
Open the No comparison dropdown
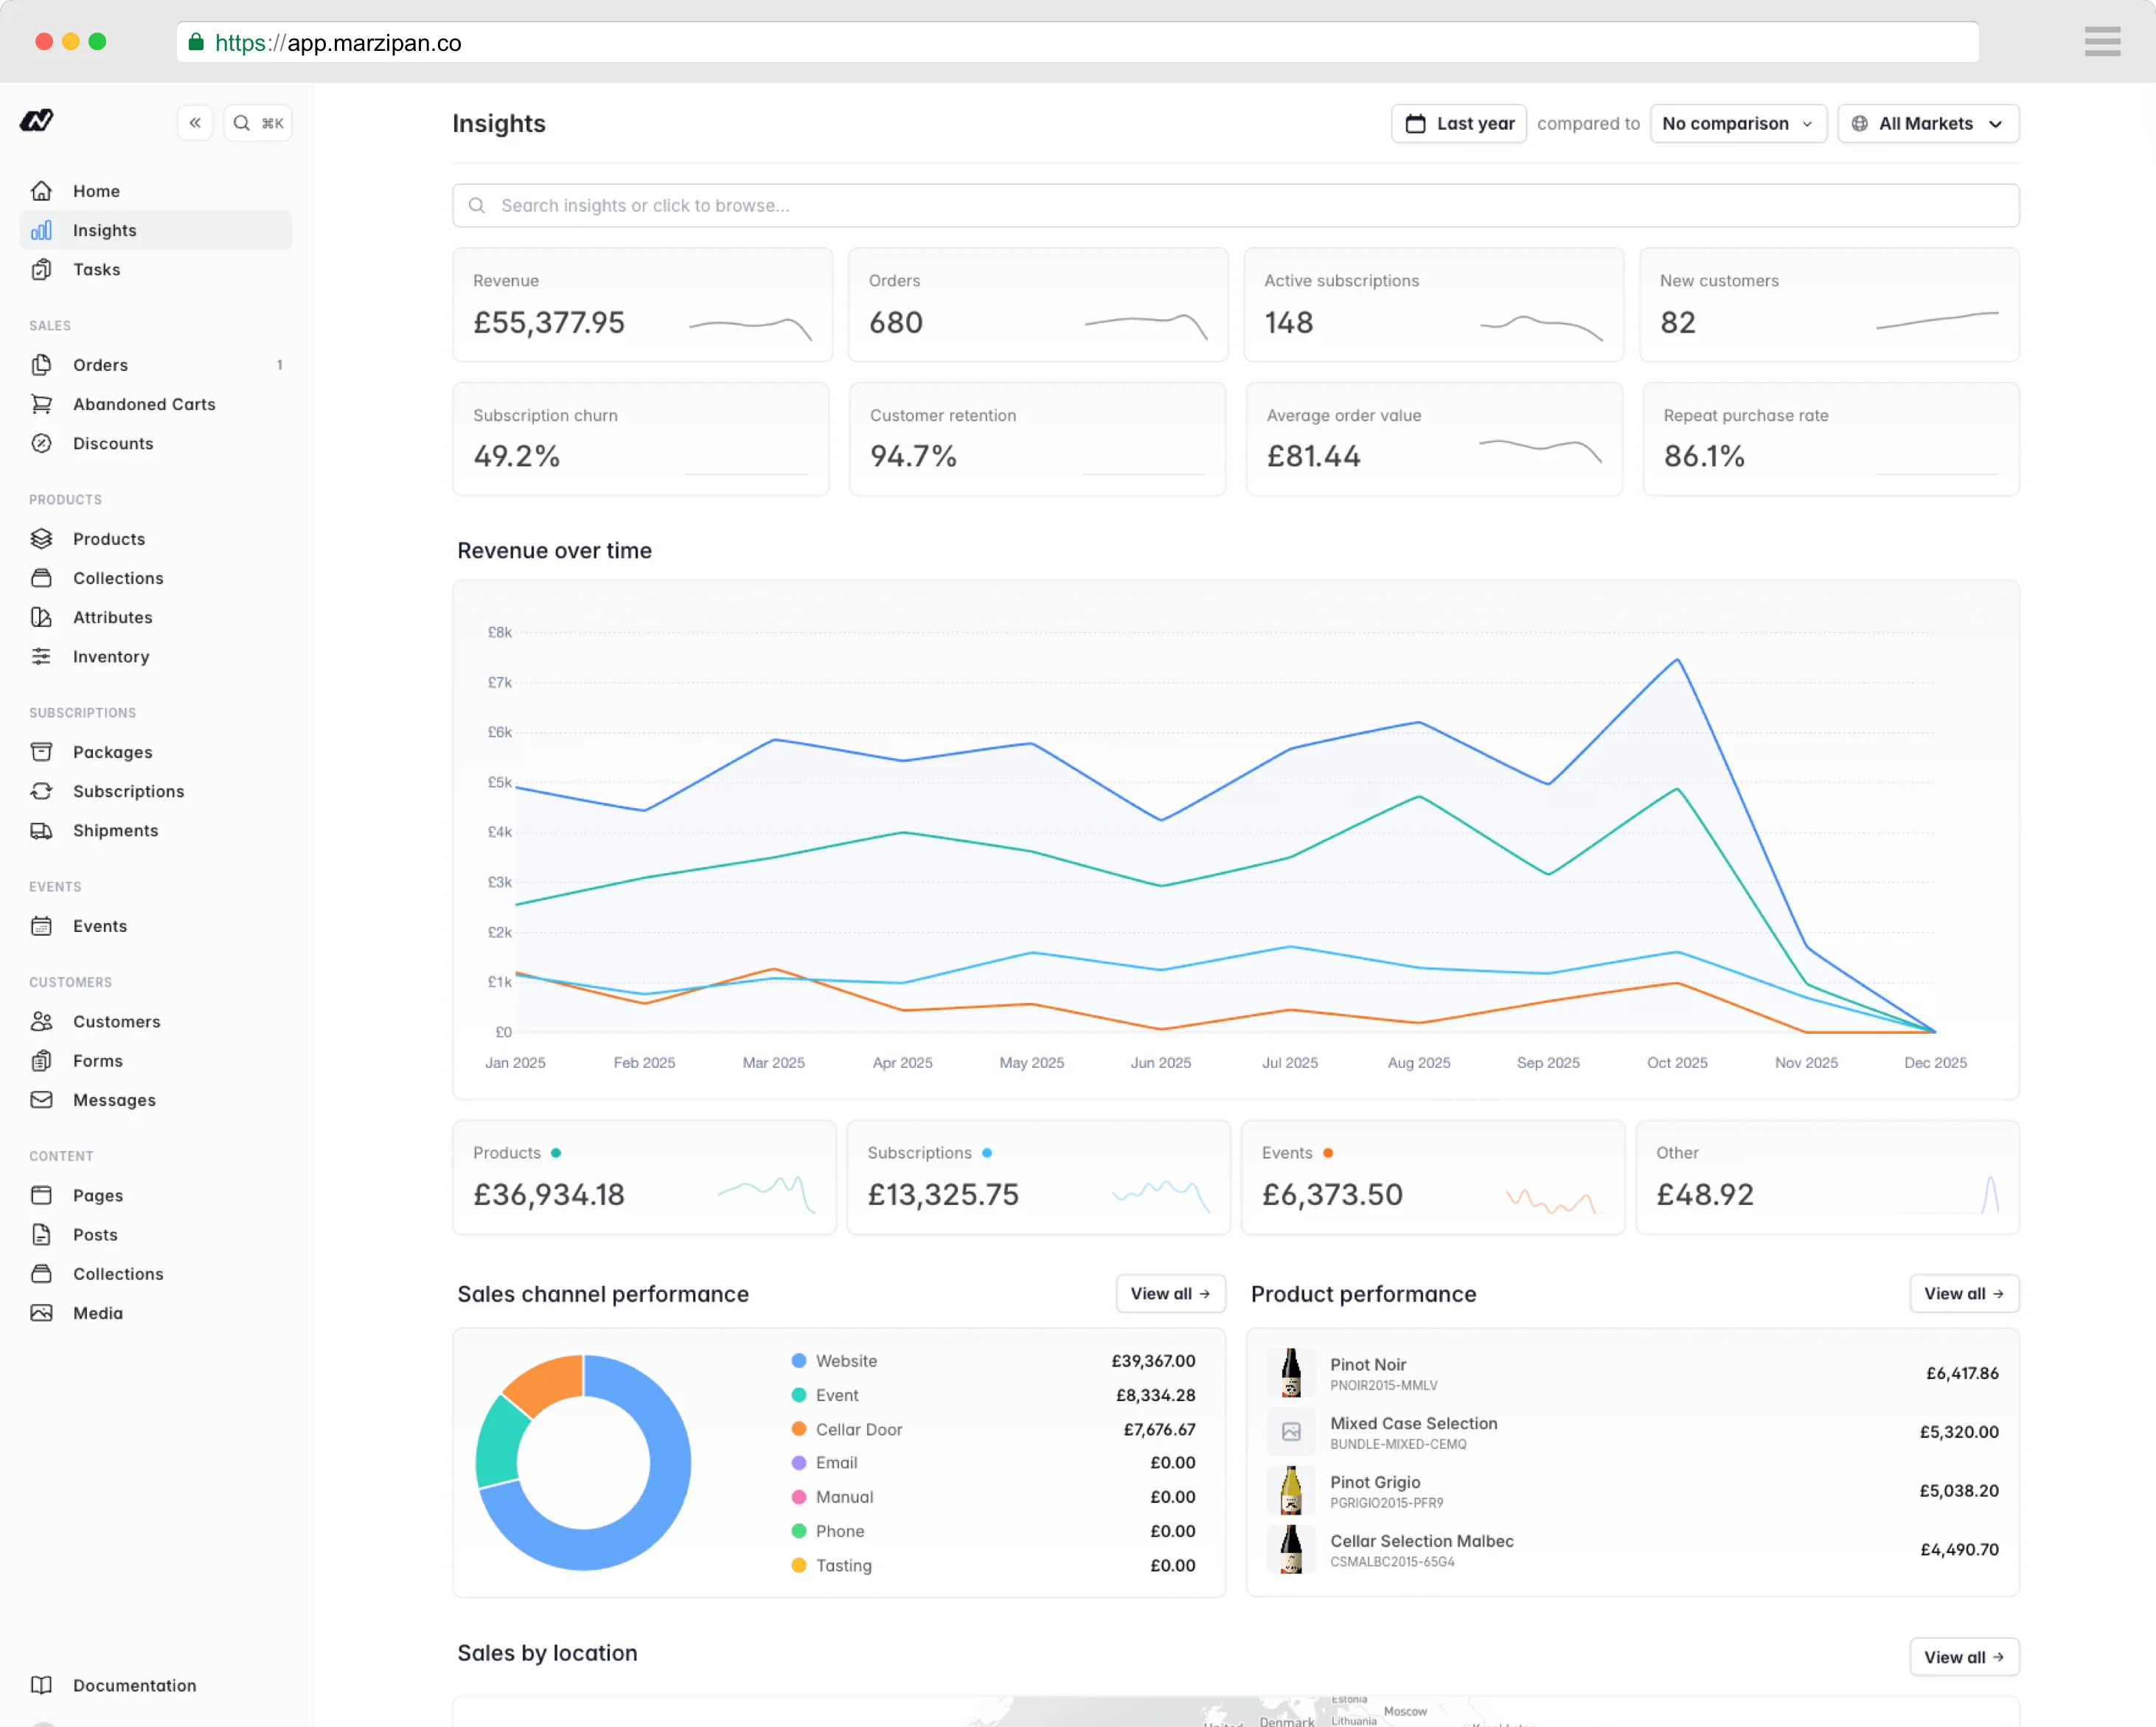coord(1738,123)
